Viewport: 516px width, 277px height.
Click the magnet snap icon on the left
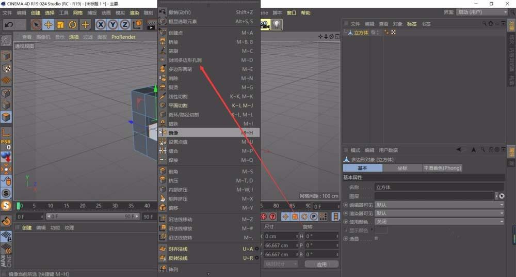(6, 221)
